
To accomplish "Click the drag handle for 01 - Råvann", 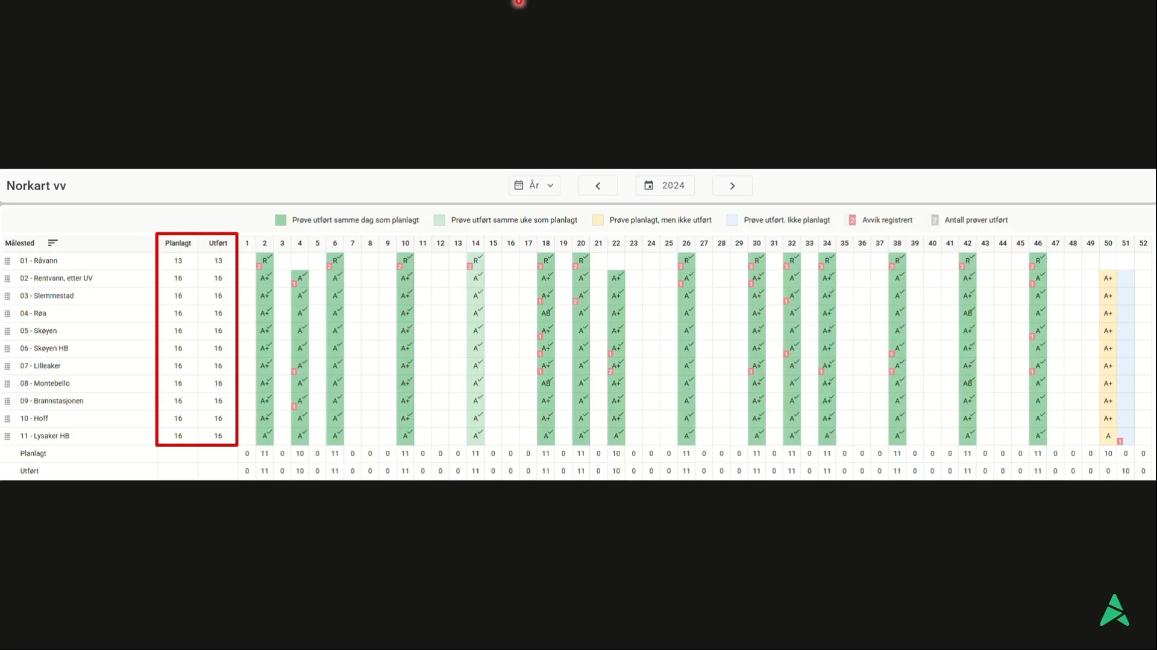I will pos(7,261).
